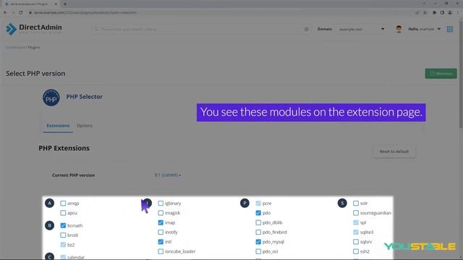Uncheck the pdo_mysql extension
This screenshot has width=463, height=260.
click(258, 242)
